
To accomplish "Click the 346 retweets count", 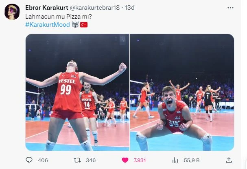I will (x=91, y=160).
